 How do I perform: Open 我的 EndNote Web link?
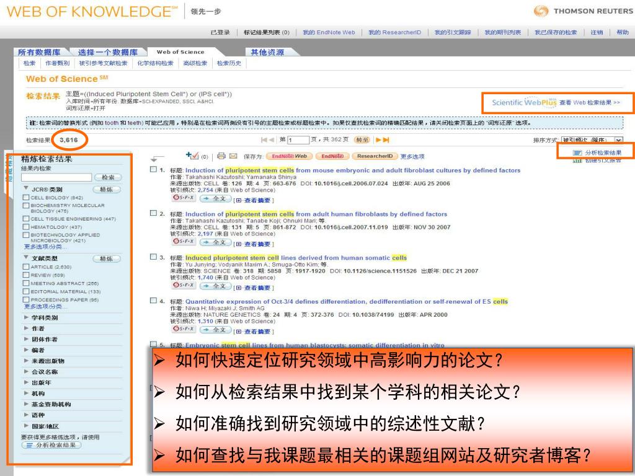pyautogui.click(x=329, y=32)
